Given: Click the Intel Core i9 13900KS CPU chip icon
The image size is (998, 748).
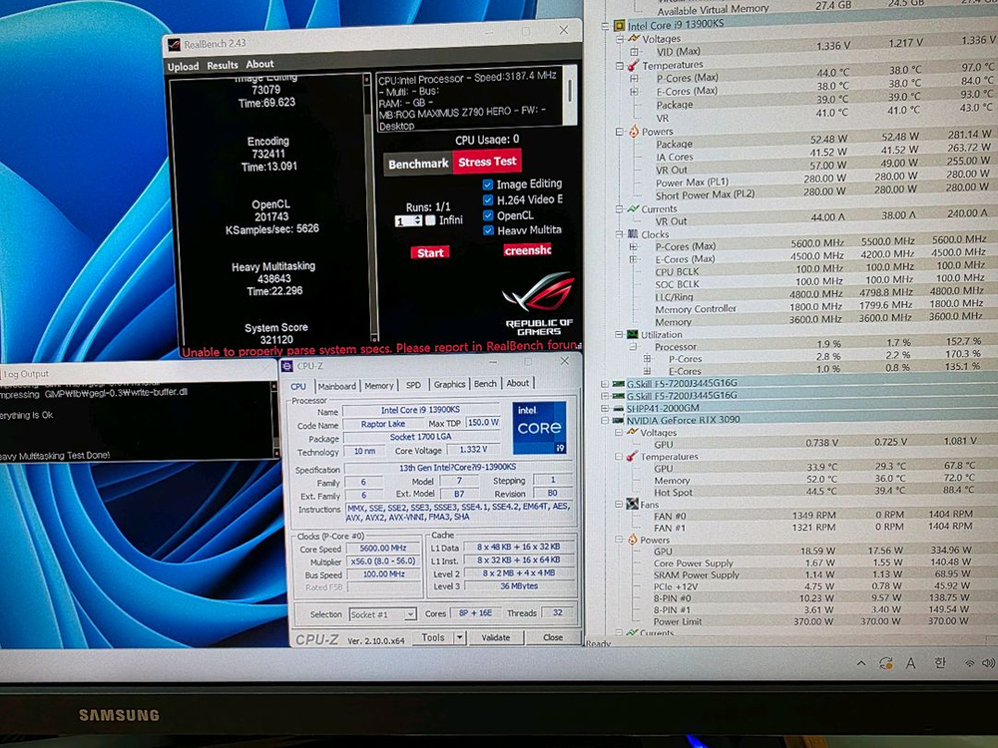Looking at the screenshot, I should click(x=620, y=26).
